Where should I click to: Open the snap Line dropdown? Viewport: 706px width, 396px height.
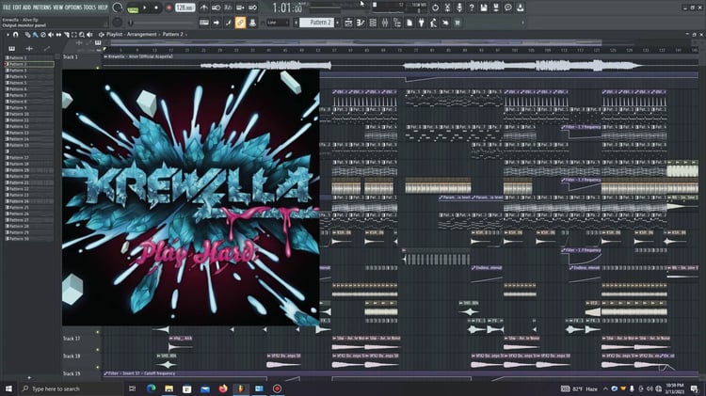(276, 23)
